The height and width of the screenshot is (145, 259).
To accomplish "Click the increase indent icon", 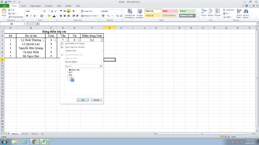I will [x=77, y=16].
